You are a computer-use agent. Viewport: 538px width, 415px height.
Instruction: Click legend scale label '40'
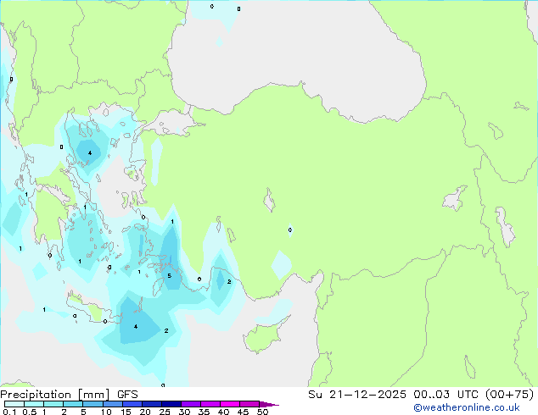pos(223,412)
